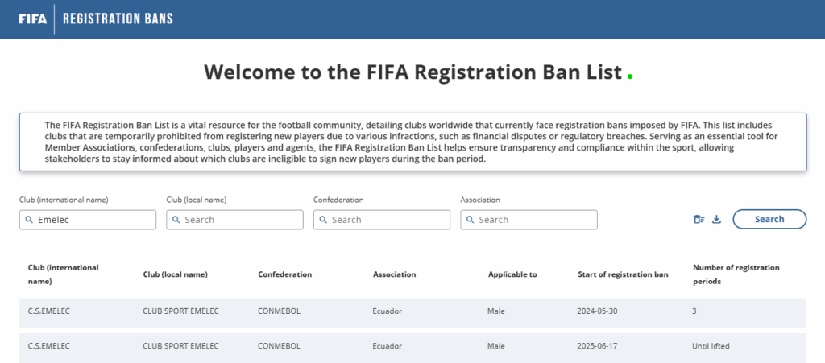Screen dimensions: 825x363
Task: Click the FIFA logo in header
Action: [32, 19]
